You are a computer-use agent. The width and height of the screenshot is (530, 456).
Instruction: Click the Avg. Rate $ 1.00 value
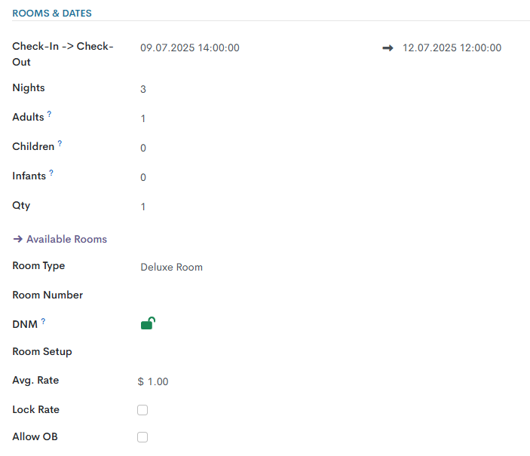pyautogui.click(x=154, y=381)
